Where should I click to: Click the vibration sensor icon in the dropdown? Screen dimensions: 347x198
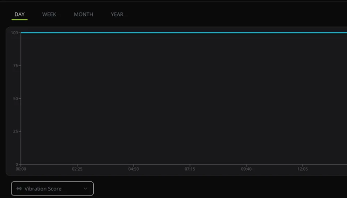[x=19, y=189]
